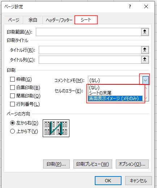Close the ページ設定 dialog
The height and width of the screenshot is (188, 157).
click(x=146, y=6)
